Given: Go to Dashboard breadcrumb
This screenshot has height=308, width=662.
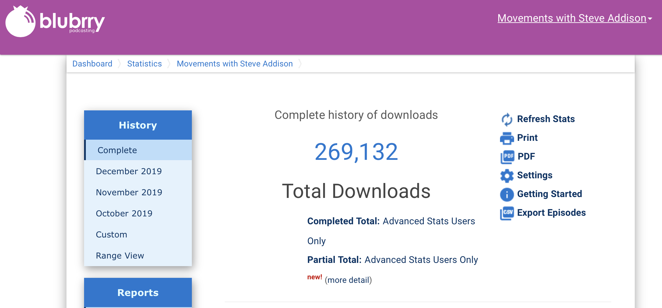Looking at the screenshot, I should 92,64.
